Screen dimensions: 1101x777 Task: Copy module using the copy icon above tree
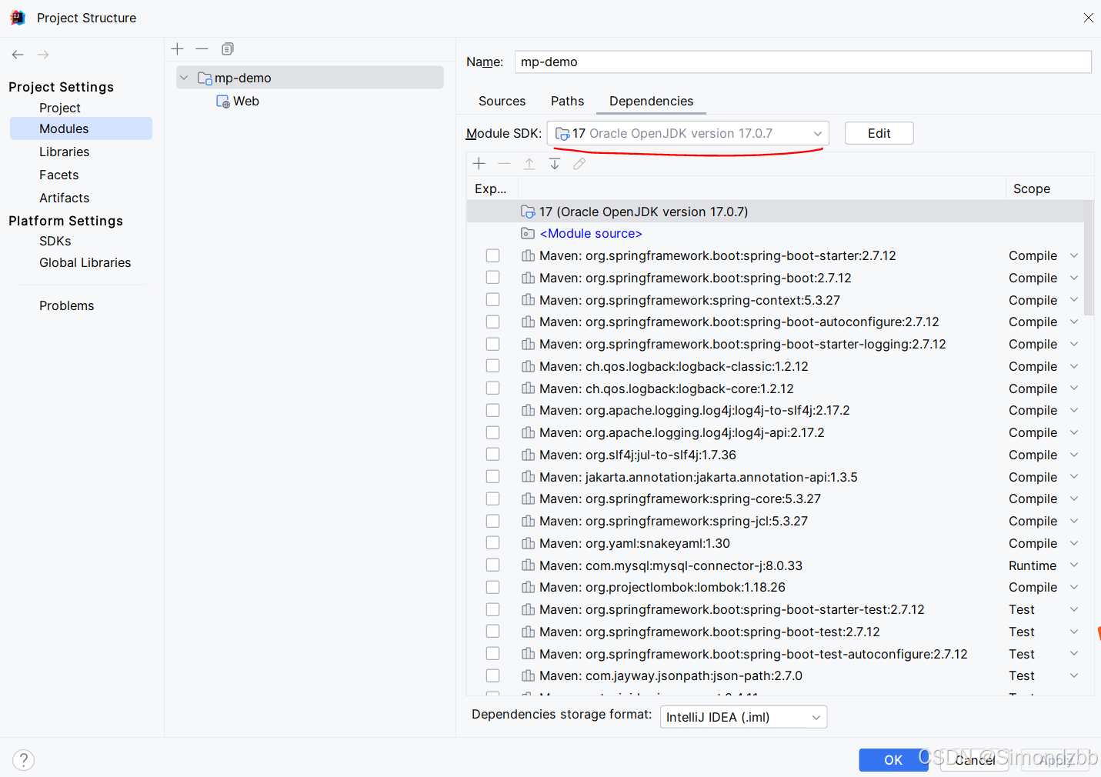click(227, 48)
